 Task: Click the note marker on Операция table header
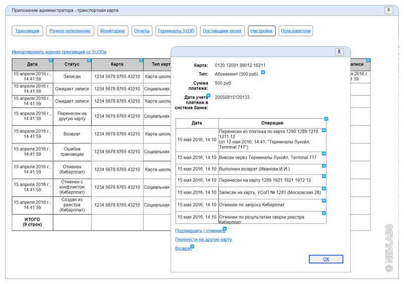coord(326,119)
